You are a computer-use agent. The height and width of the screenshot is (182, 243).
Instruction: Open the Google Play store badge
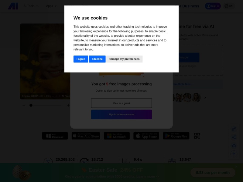176,136
